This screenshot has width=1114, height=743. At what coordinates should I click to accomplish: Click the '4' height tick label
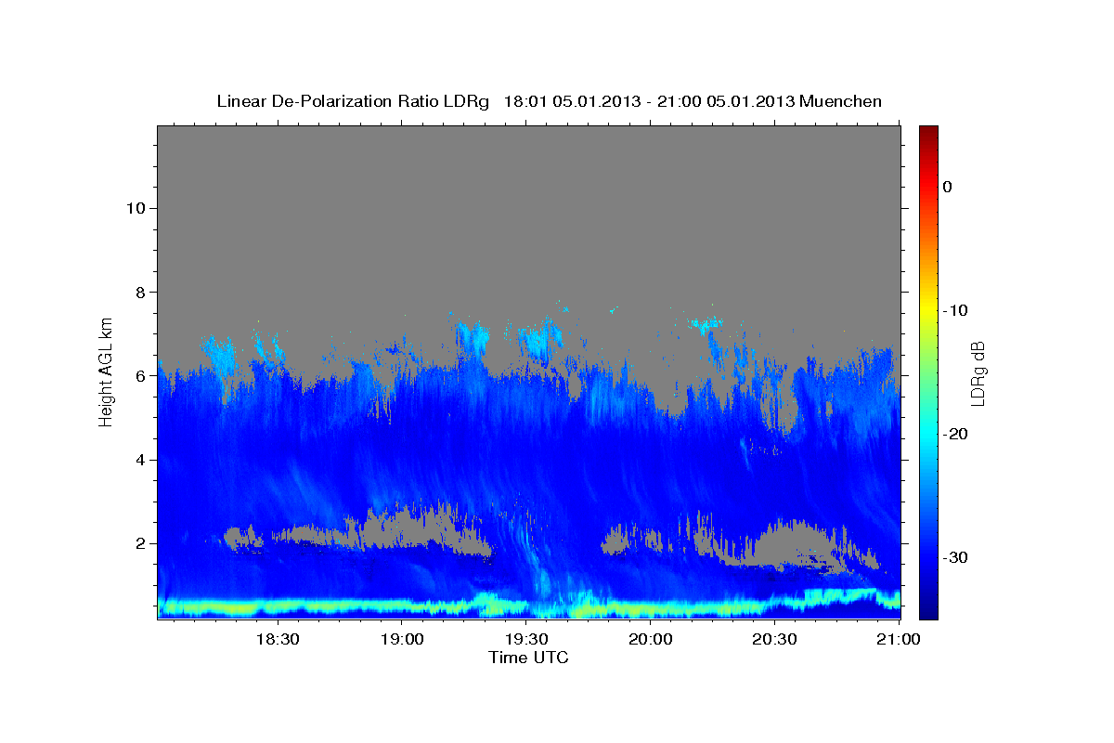click(139, 460)
